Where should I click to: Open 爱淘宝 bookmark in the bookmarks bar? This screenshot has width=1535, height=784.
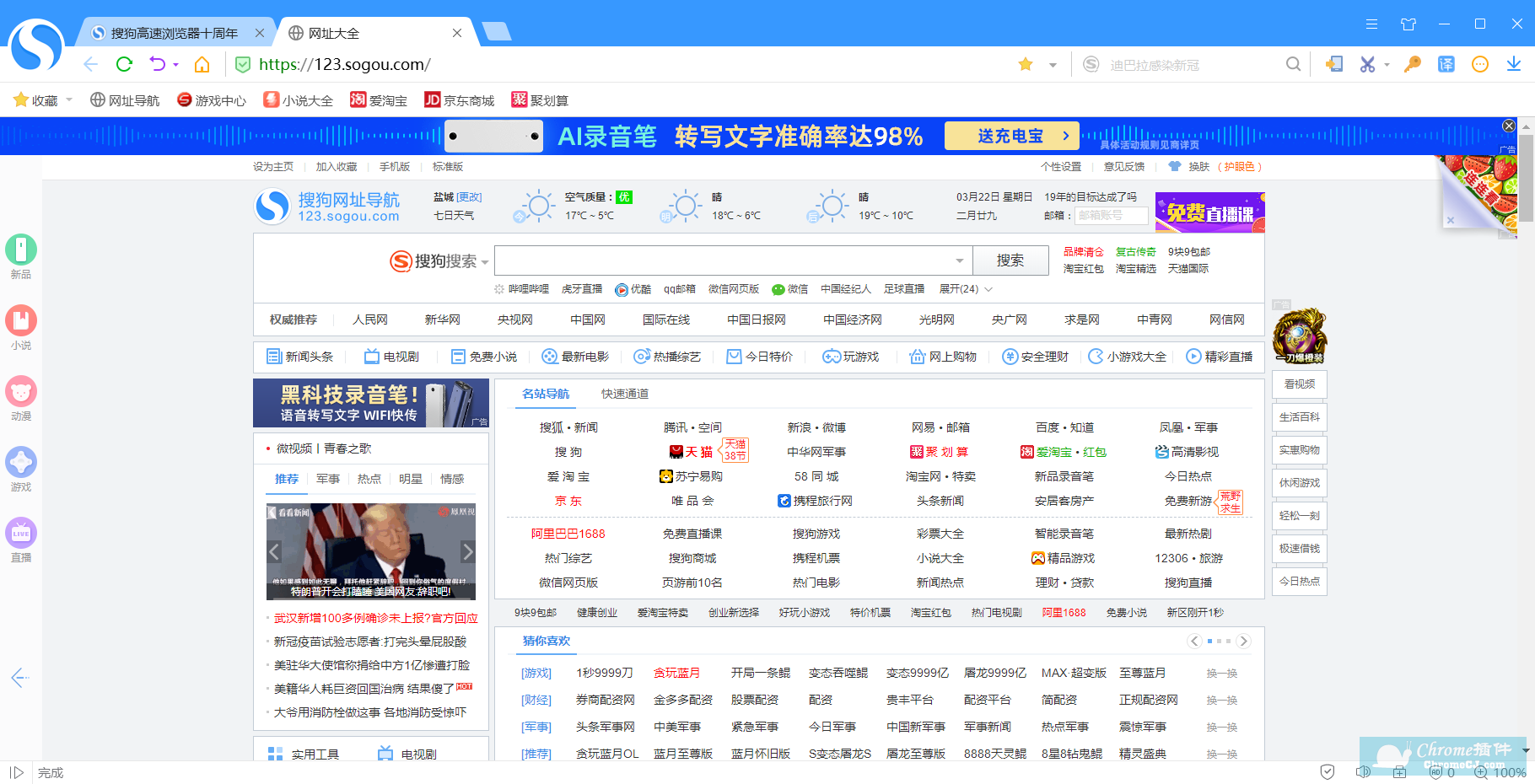pos(379,100)
